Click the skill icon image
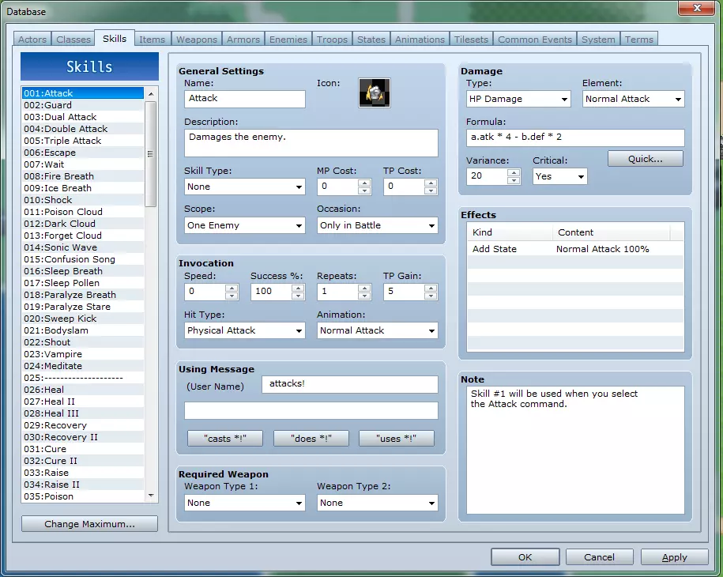 pos(374,93)
